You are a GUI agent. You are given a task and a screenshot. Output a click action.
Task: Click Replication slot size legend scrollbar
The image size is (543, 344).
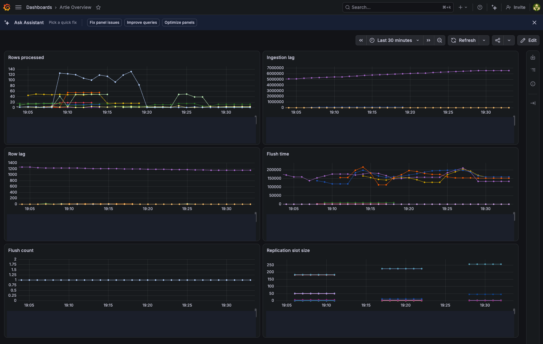[x=514, y=311]
